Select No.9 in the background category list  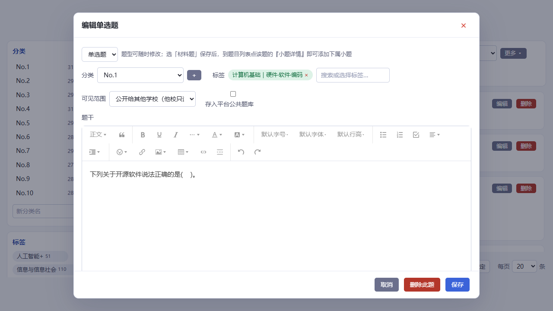pos(23,179)
